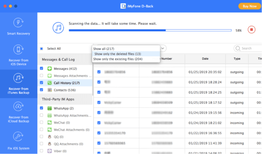Select the Messages (412) category
262x154 pixels.
point(65,69)
